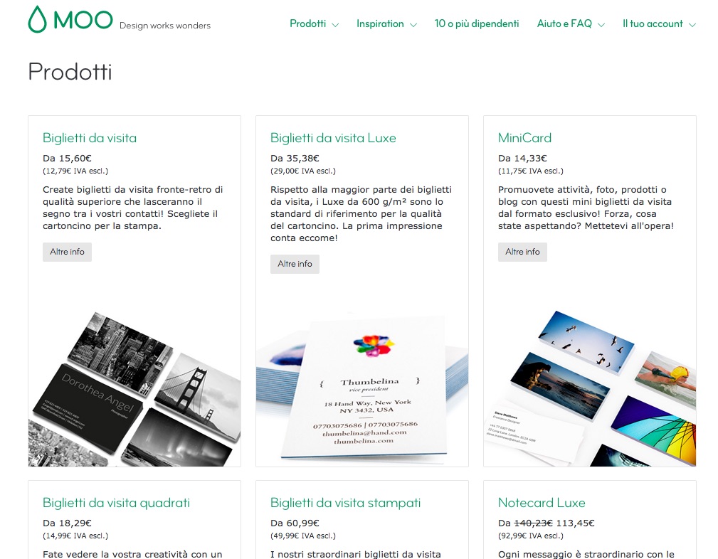
Task: Click the Thumbelina Luxe card image
Action: (x=362, y=388)
